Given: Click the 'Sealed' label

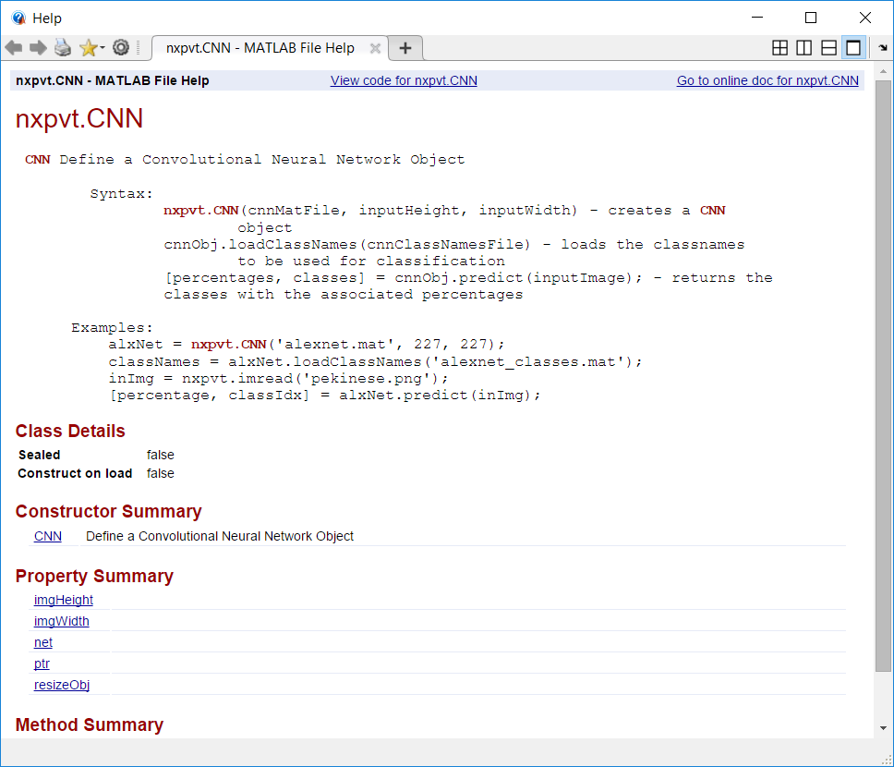Looking at the screenshot, I should 40,455.
